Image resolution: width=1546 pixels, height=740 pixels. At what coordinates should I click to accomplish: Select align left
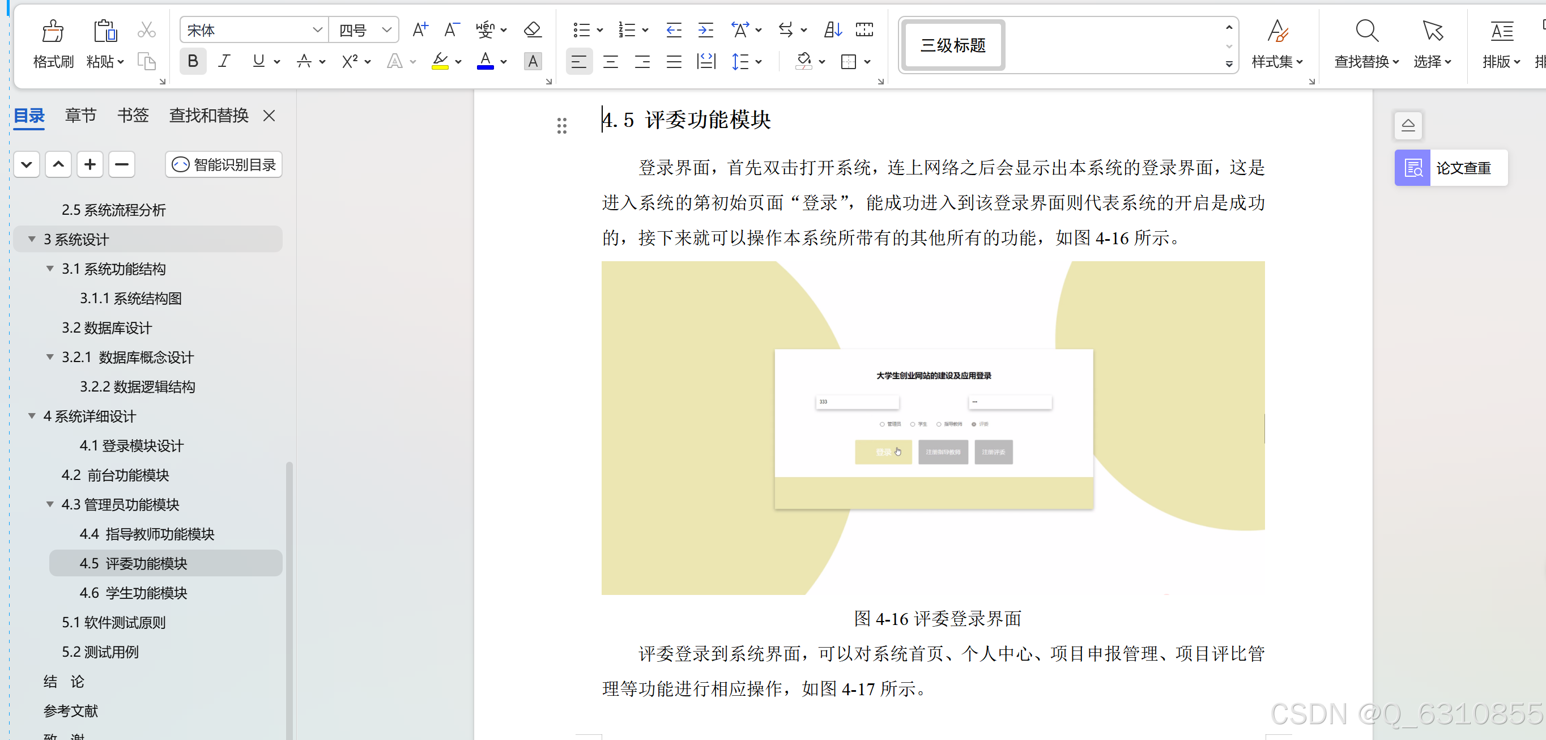coord(578,61)
